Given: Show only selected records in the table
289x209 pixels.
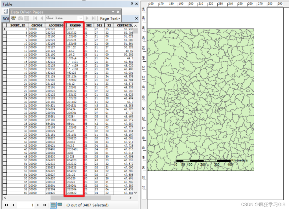Looking at the screenshot, I should coord(59,205).
